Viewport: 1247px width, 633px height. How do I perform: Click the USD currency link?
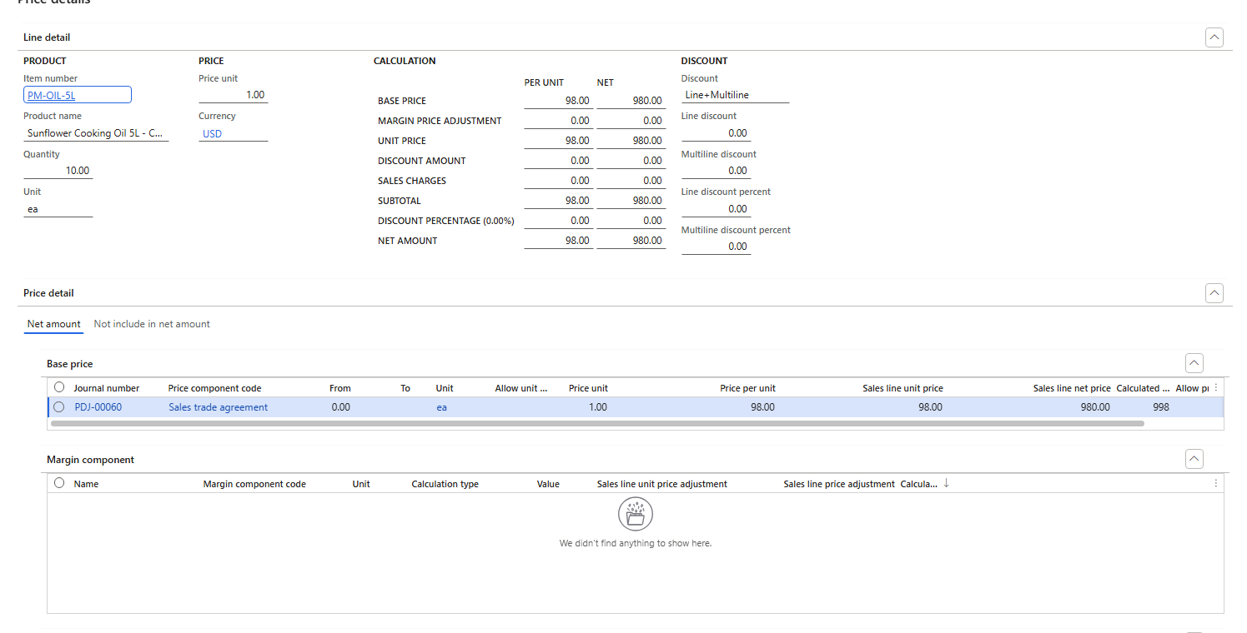[x=213, y=133]
